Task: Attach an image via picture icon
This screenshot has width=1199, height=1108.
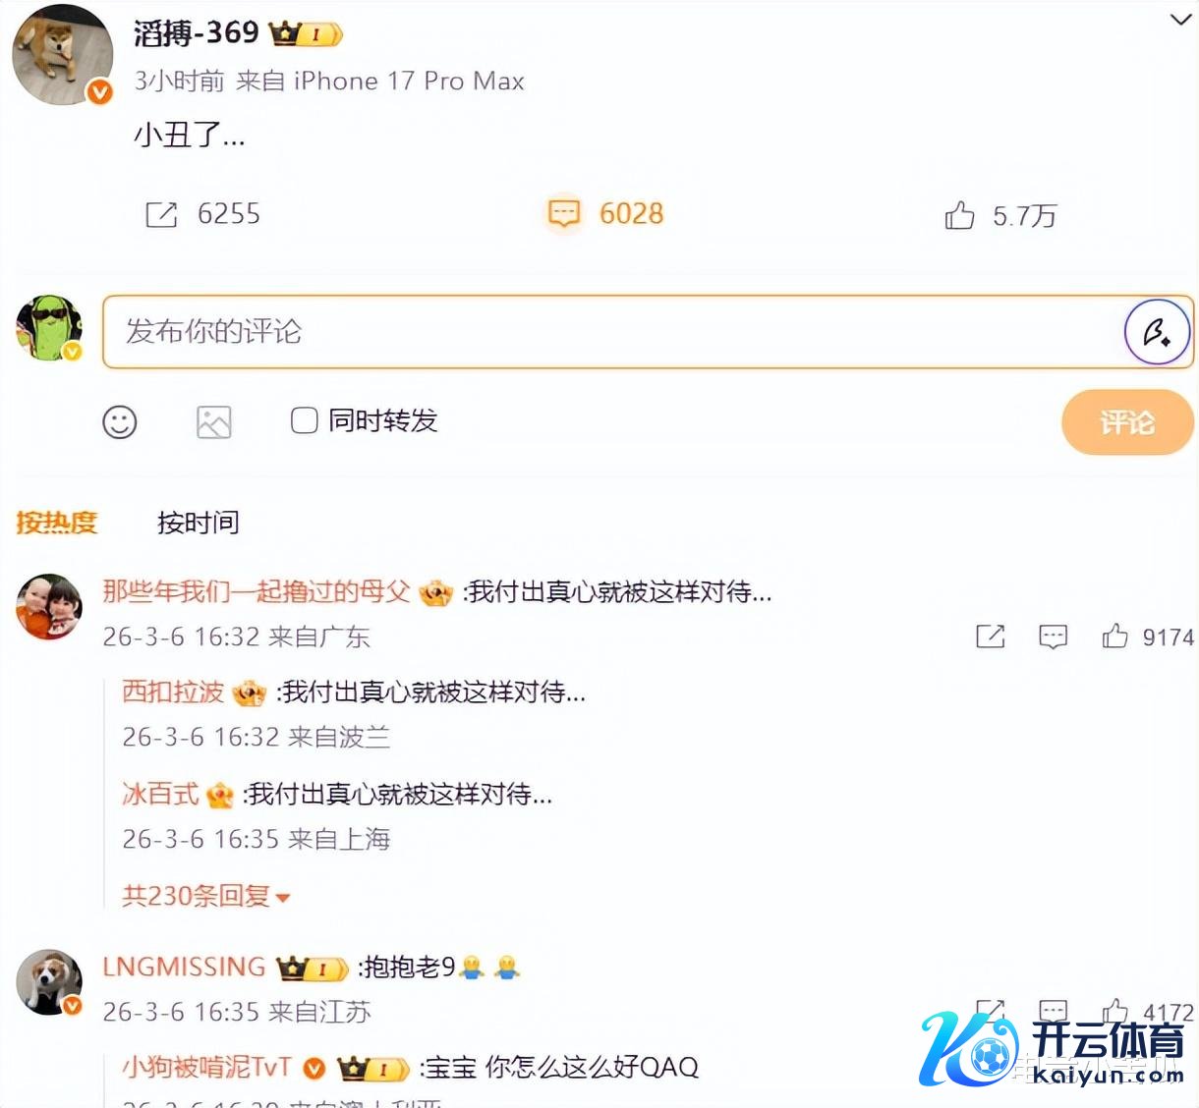Action: click(x=213, y=422)
